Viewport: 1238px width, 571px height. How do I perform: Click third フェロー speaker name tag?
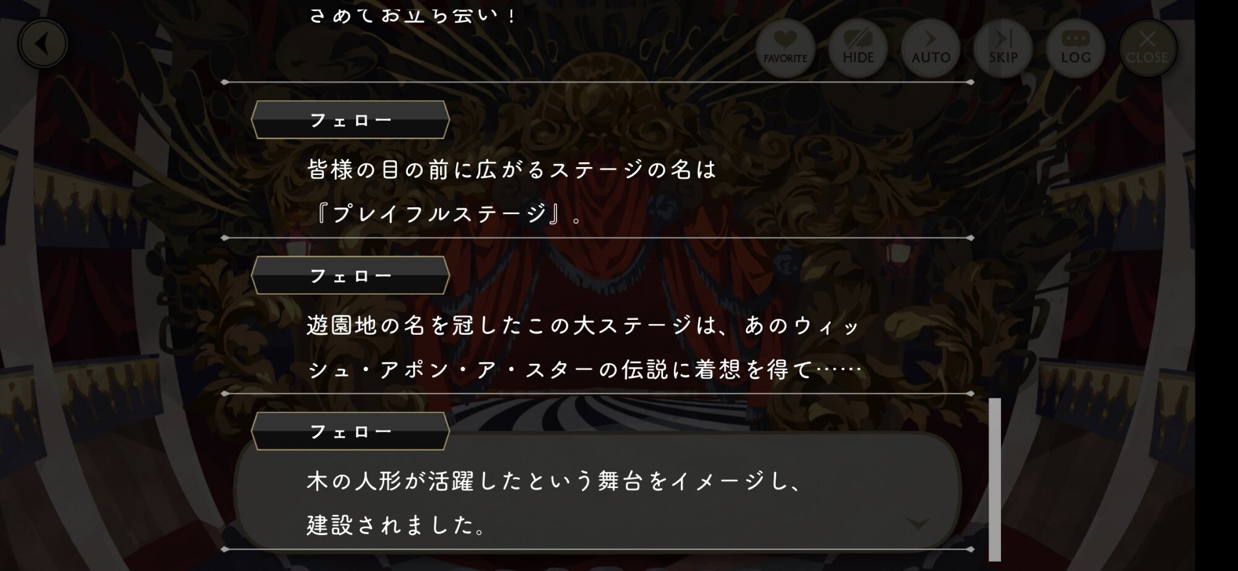350,432
